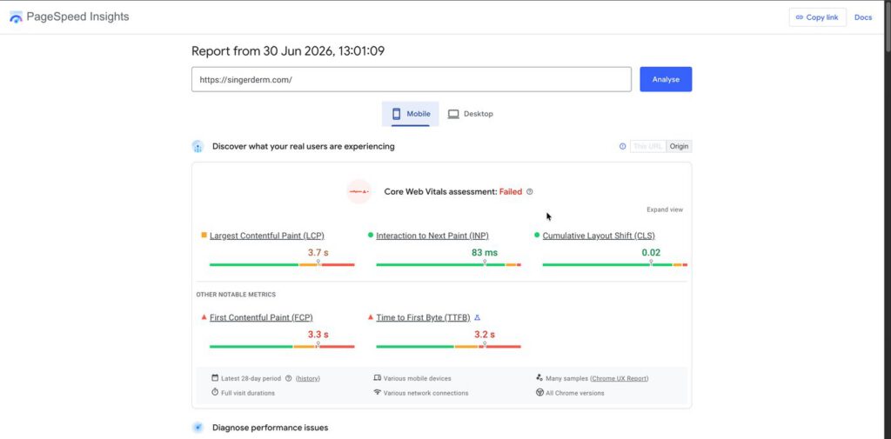Click the 0.02 CLS value
Image resolution: width=891 pixels, height=439 pixels.
tap(651, 253)
